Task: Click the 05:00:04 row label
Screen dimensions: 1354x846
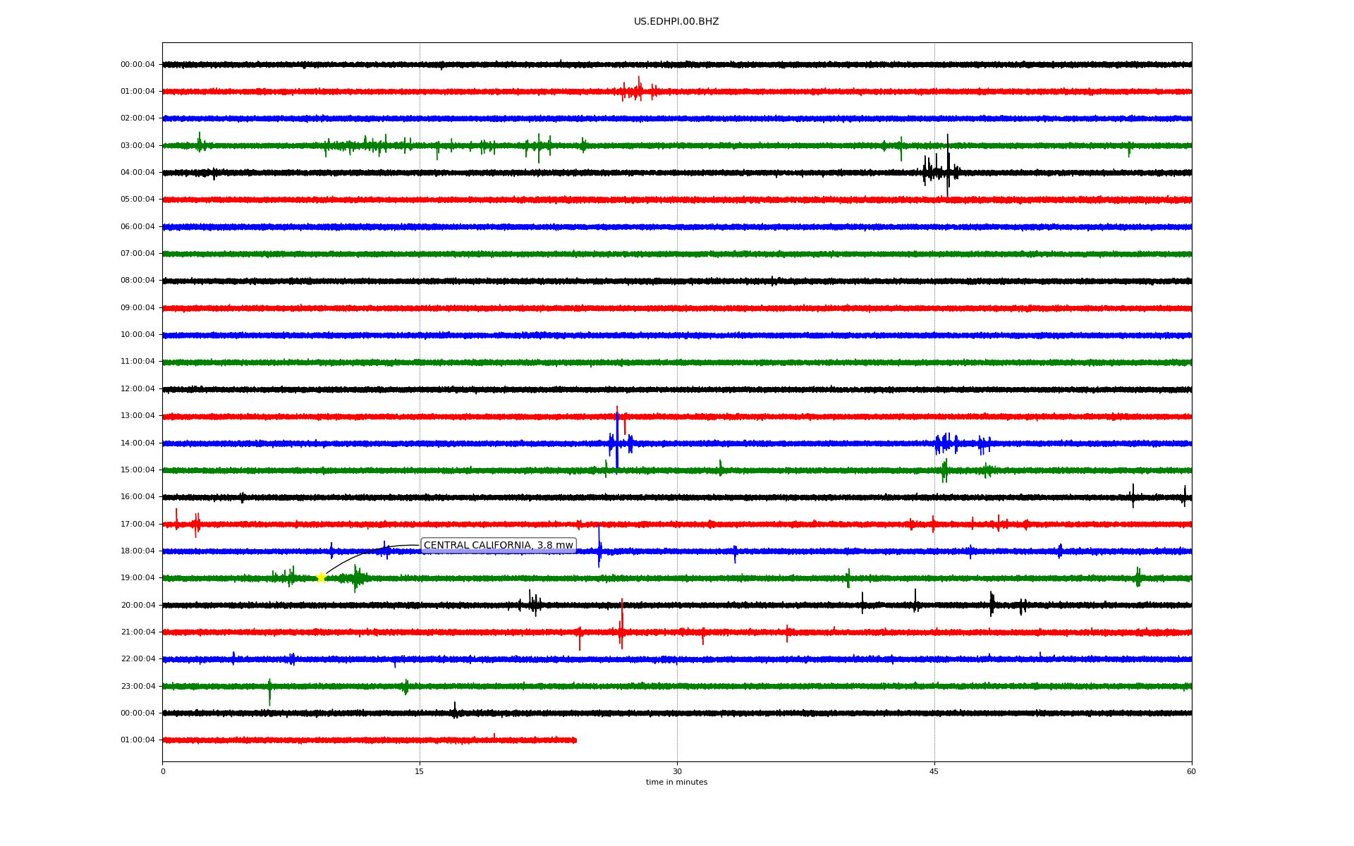Action: (x=138, y=200)
